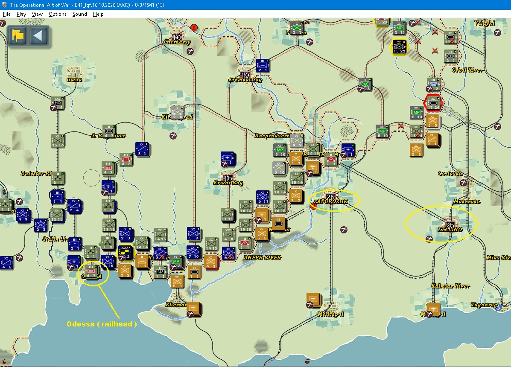Select the green brigade with strength 3
511x367 pixels.
(365, 84)
